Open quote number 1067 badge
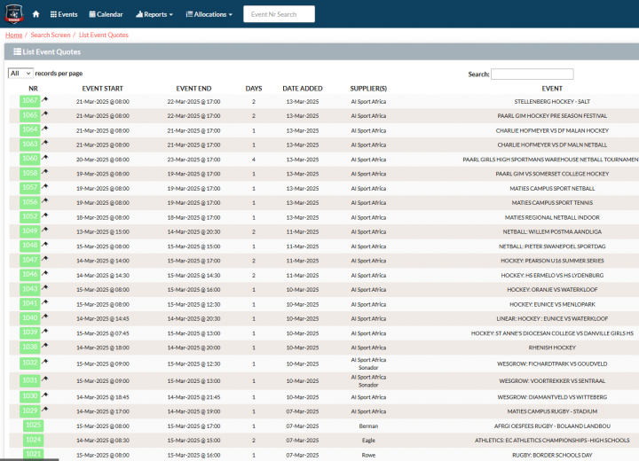Image resolution: width=639 pixels, height=461 pixels. pos(30,100)
